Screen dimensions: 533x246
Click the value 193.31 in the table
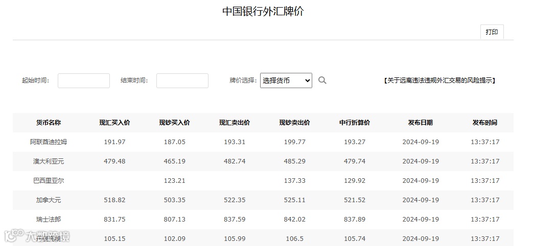point(235,142)
